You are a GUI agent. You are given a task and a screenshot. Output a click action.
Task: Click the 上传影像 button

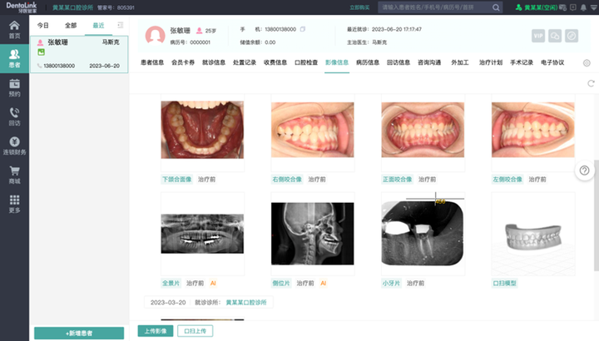tap(156, 331)
